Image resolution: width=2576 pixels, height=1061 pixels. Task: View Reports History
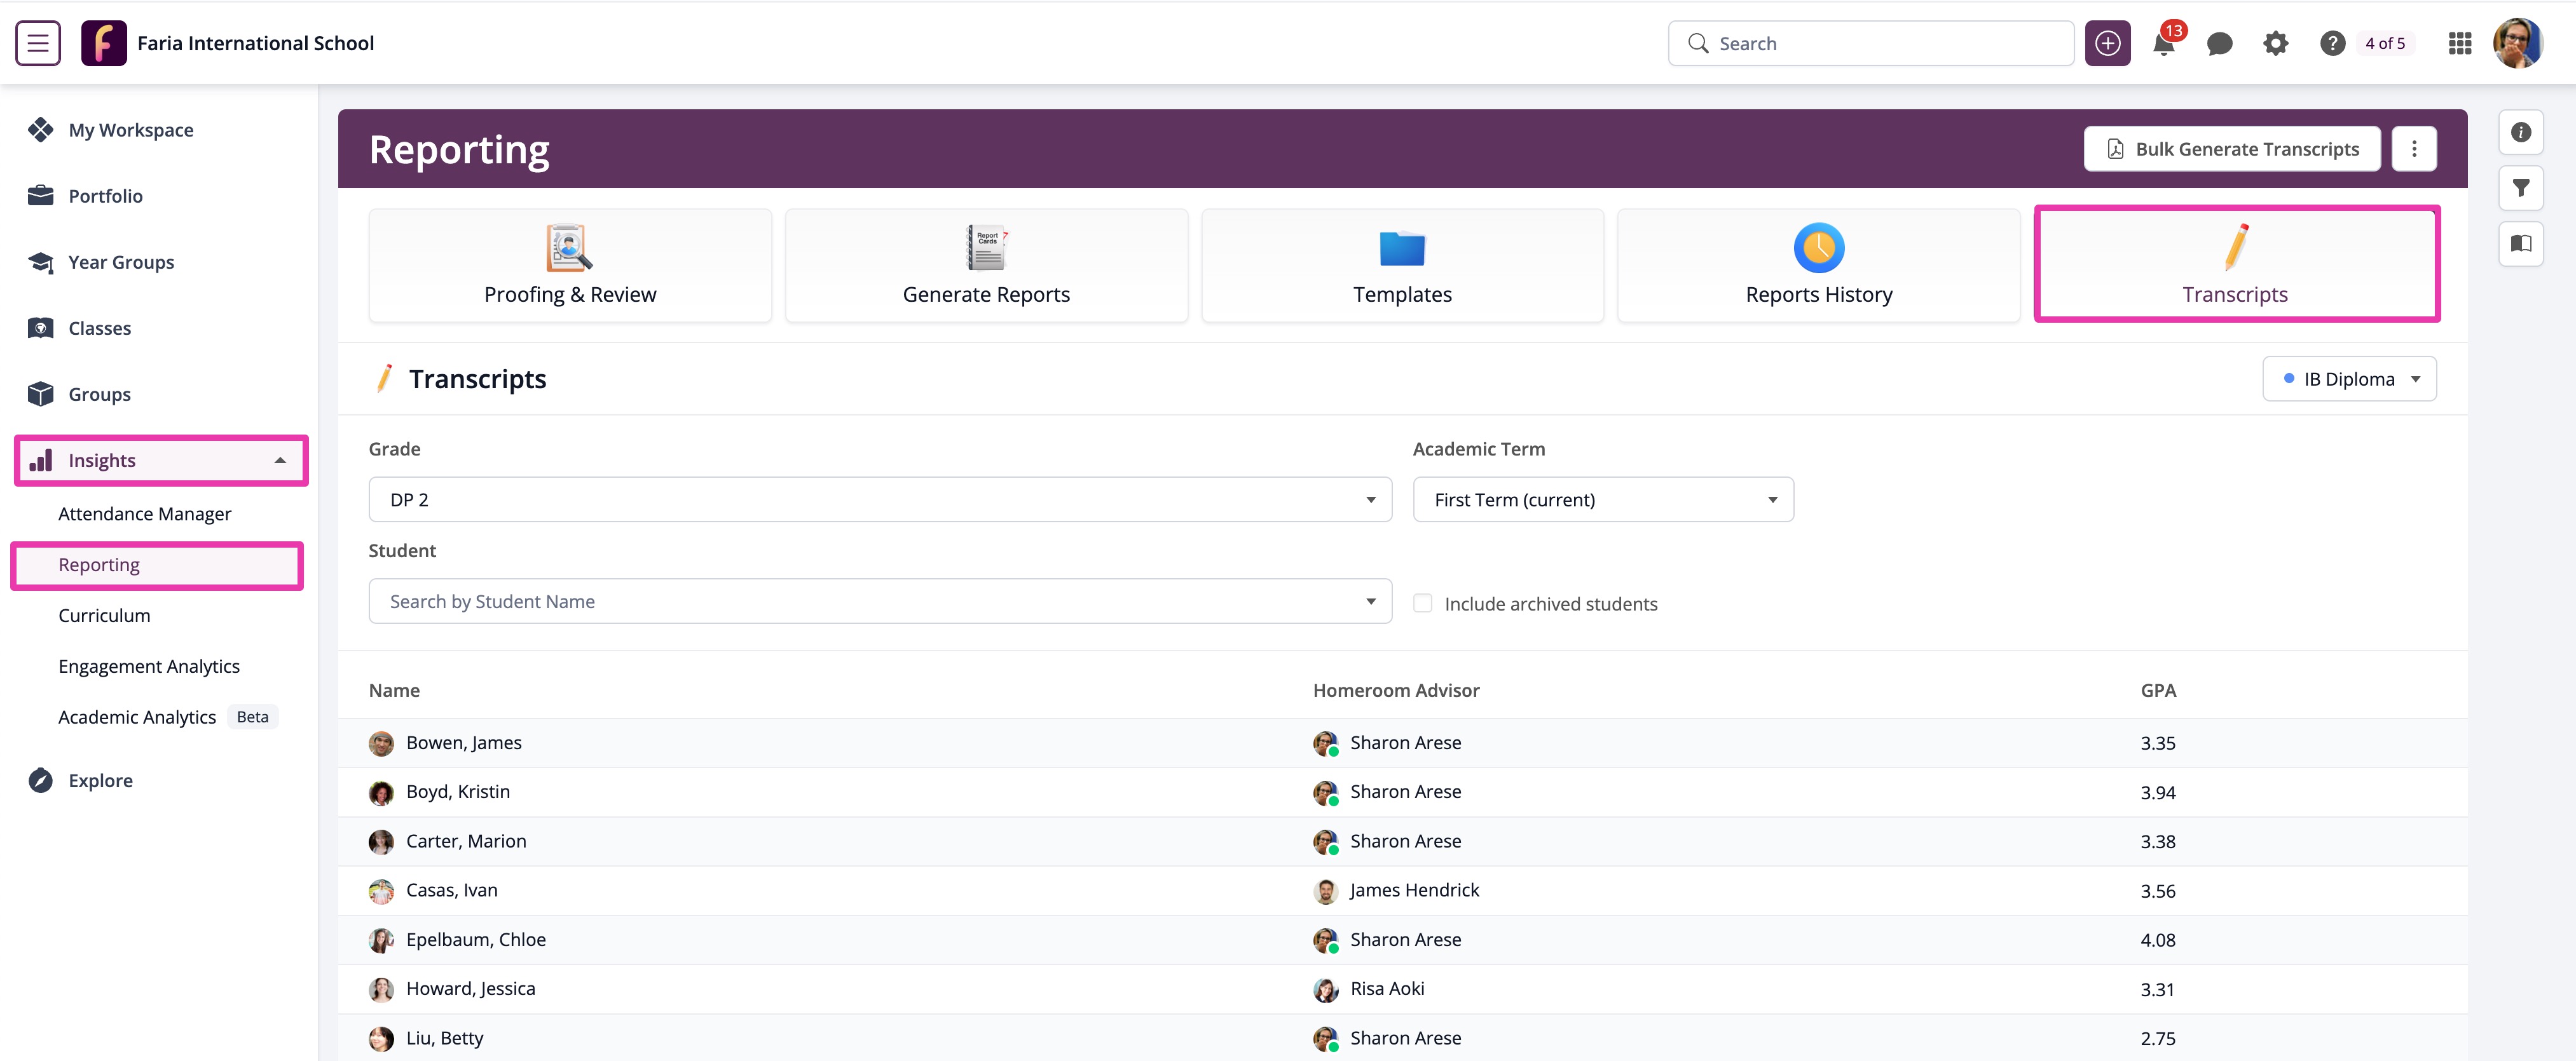[x=1818, y=265]
